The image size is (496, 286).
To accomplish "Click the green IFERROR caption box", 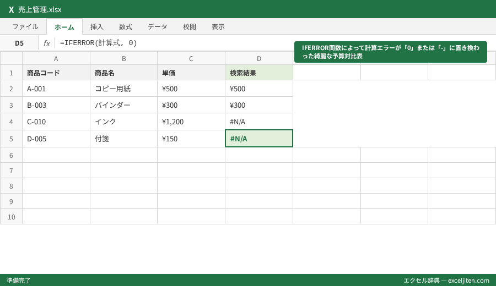I will (391, 52).
